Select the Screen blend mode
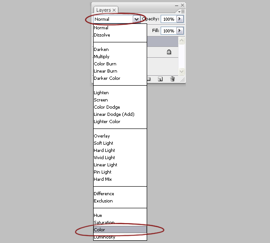 (x=120, y=100)
